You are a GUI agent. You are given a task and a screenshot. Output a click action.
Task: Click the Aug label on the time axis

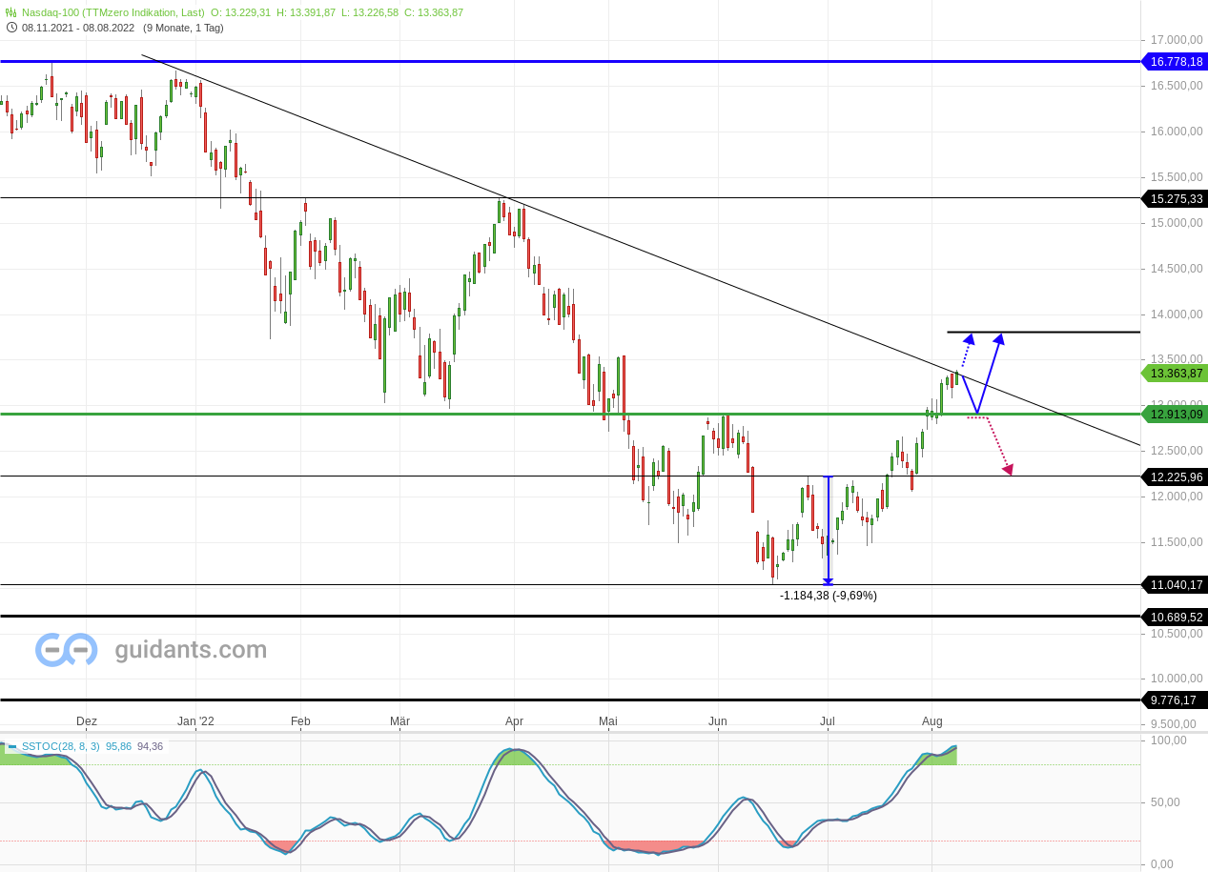click(932, 721)
